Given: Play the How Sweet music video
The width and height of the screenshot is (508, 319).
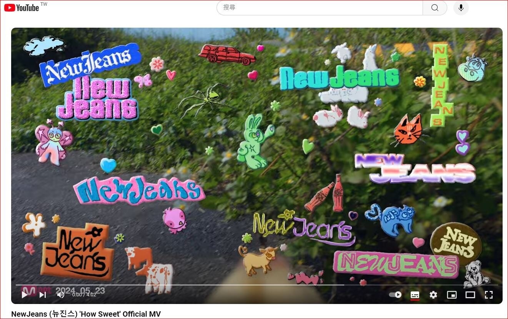Looking at the screenshot, I should [x=25, y=295].
